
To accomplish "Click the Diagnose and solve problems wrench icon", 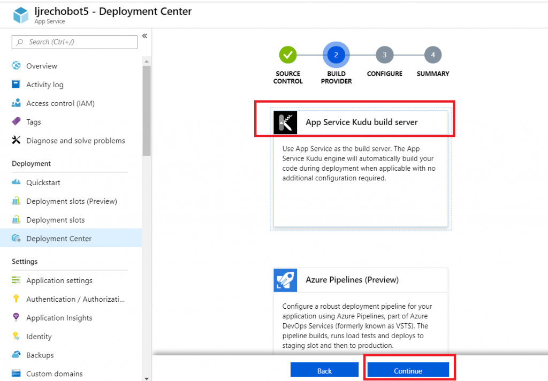I will 16,140.
